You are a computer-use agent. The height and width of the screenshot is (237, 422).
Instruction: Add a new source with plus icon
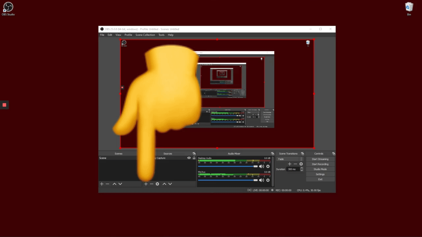click(146, 184)
